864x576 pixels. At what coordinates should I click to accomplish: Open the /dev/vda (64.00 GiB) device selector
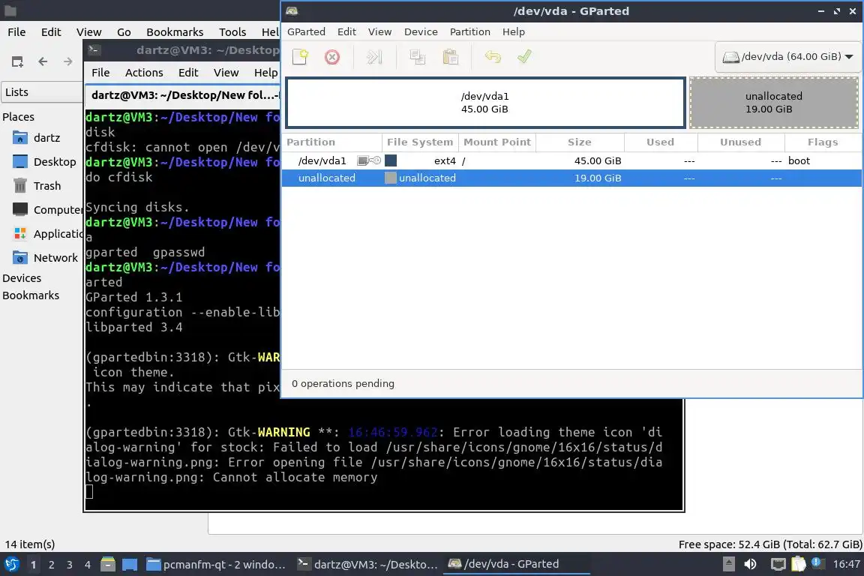point(788,57)
